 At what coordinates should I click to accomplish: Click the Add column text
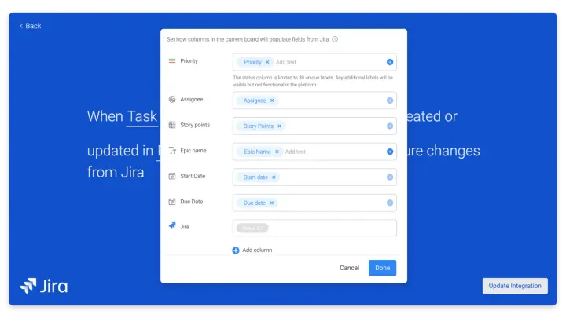[x=257, y=250]
